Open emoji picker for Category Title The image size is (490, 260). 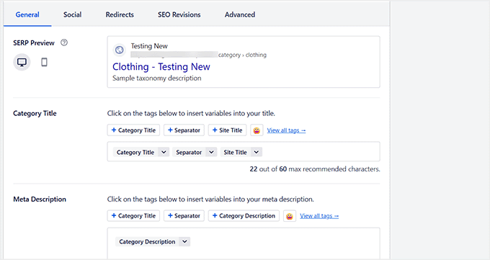point(257,130)
